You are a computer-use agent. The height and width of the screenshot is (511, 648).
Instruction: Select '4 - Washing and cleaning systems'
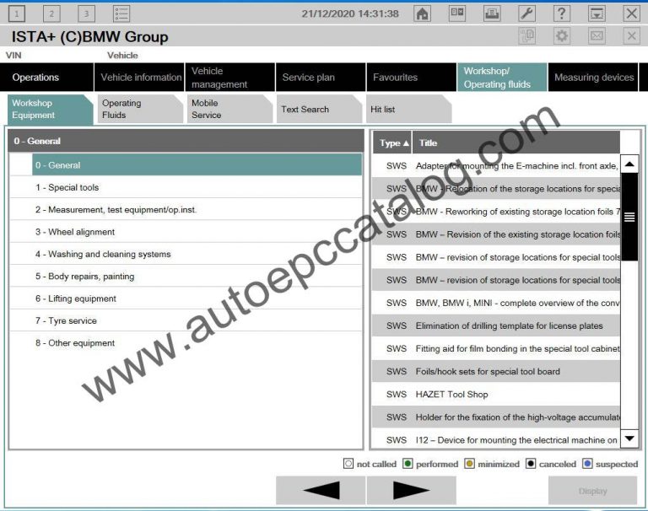[x=186, y=254]
